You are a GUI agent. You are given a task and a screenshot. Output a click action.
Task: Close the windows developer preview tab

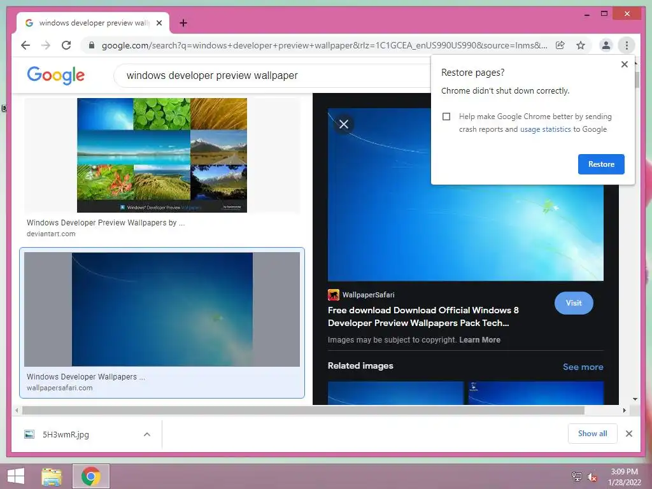pyautogui.click(x=159, y=23)
